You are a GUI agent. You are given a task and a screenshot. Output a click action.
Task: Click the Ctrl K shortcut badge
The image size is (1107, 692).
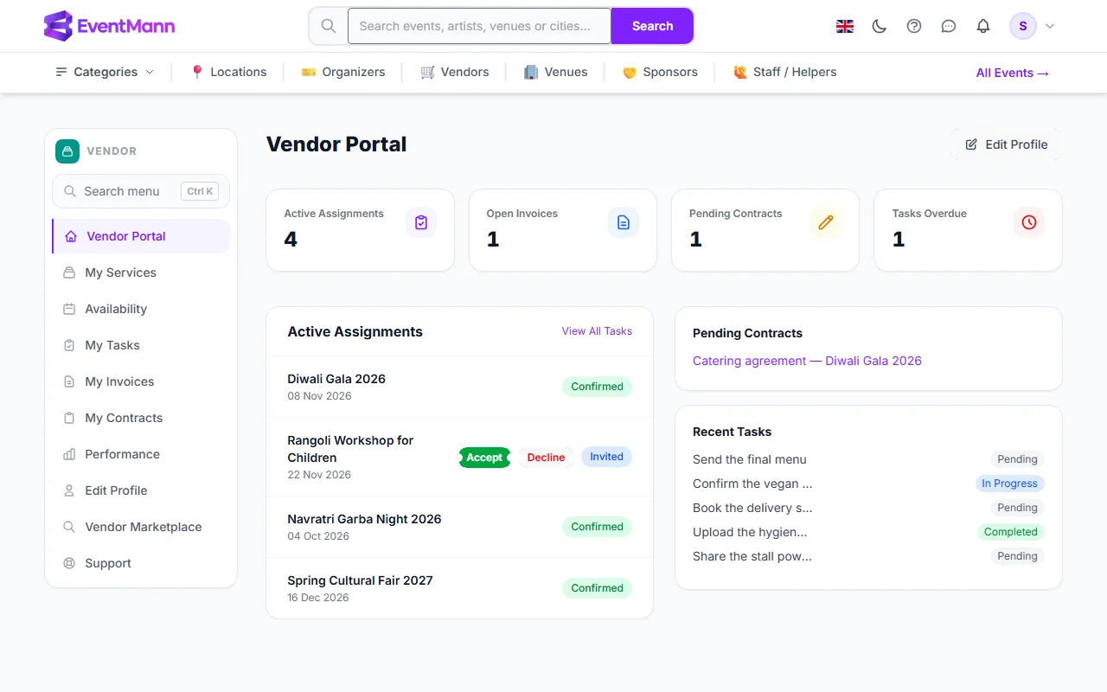click(x=200, y=191)
